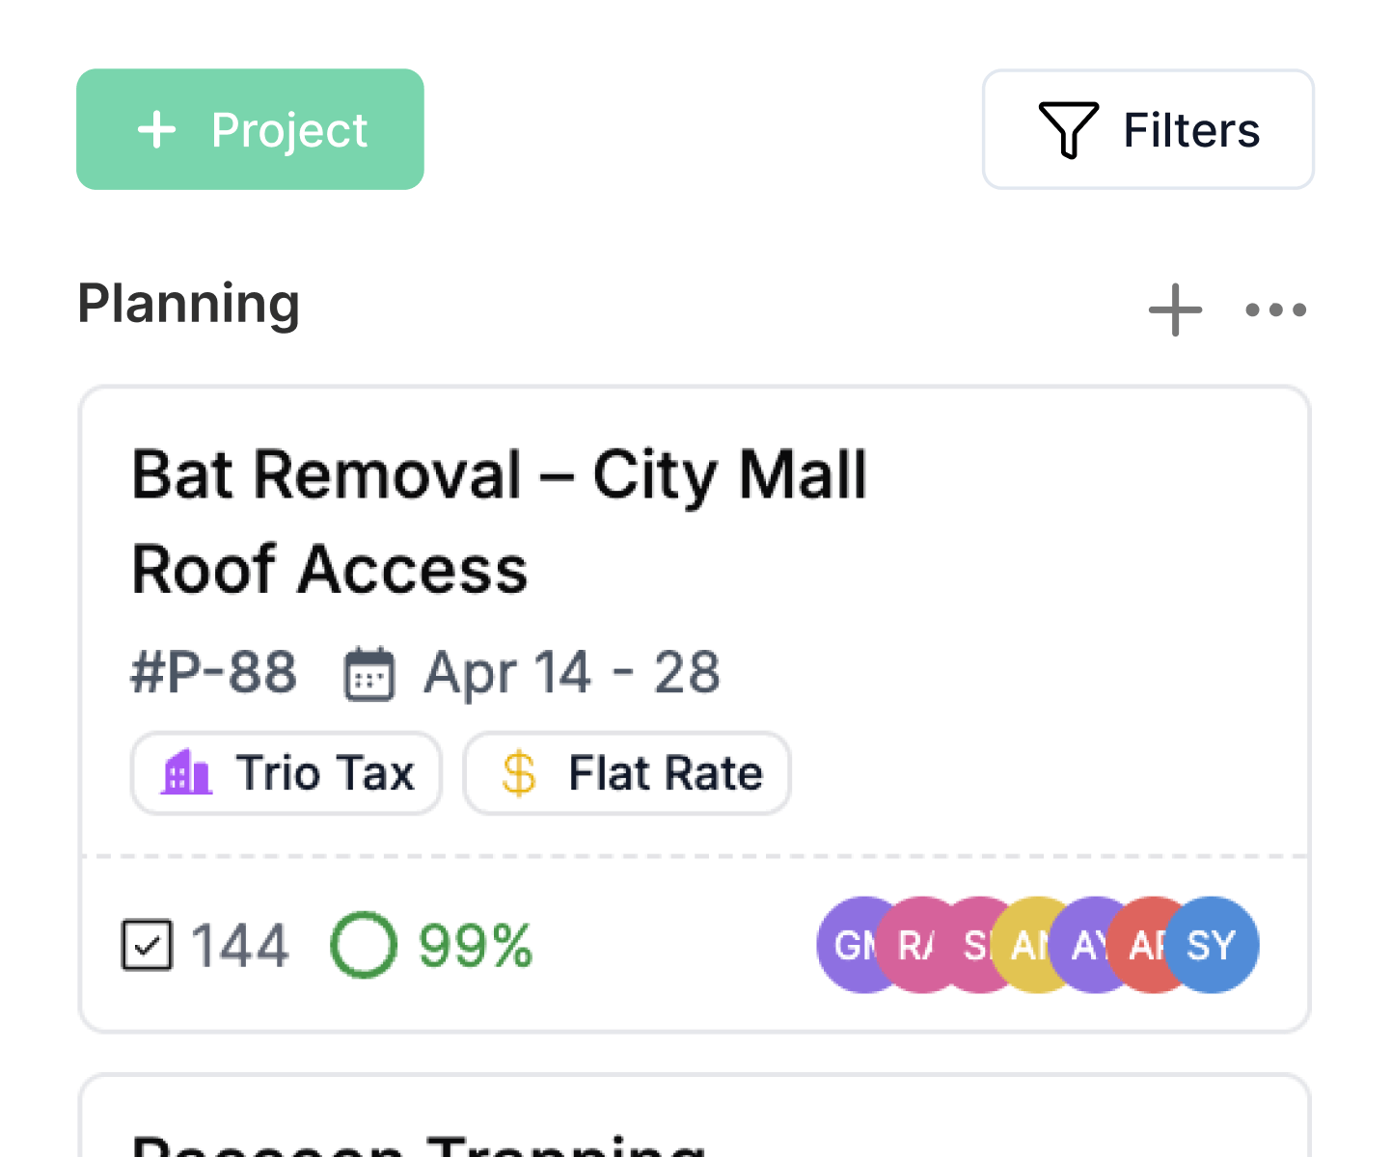This screenshot has height=1157, width=1392.
Task: Click the Planning column heading
Action: 189,304
